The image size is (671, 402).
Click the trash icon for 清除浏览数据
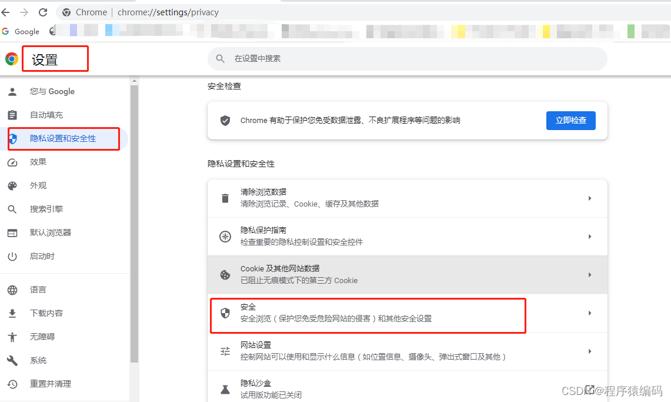point(225,198)
